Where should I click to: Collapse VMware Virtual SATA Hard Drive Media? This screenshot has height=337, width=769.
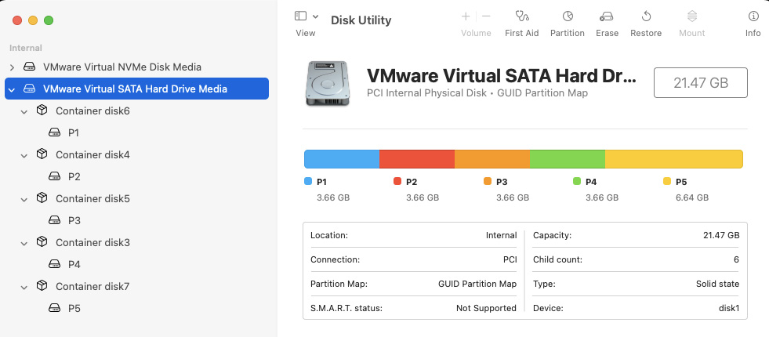tap(12, 89)
